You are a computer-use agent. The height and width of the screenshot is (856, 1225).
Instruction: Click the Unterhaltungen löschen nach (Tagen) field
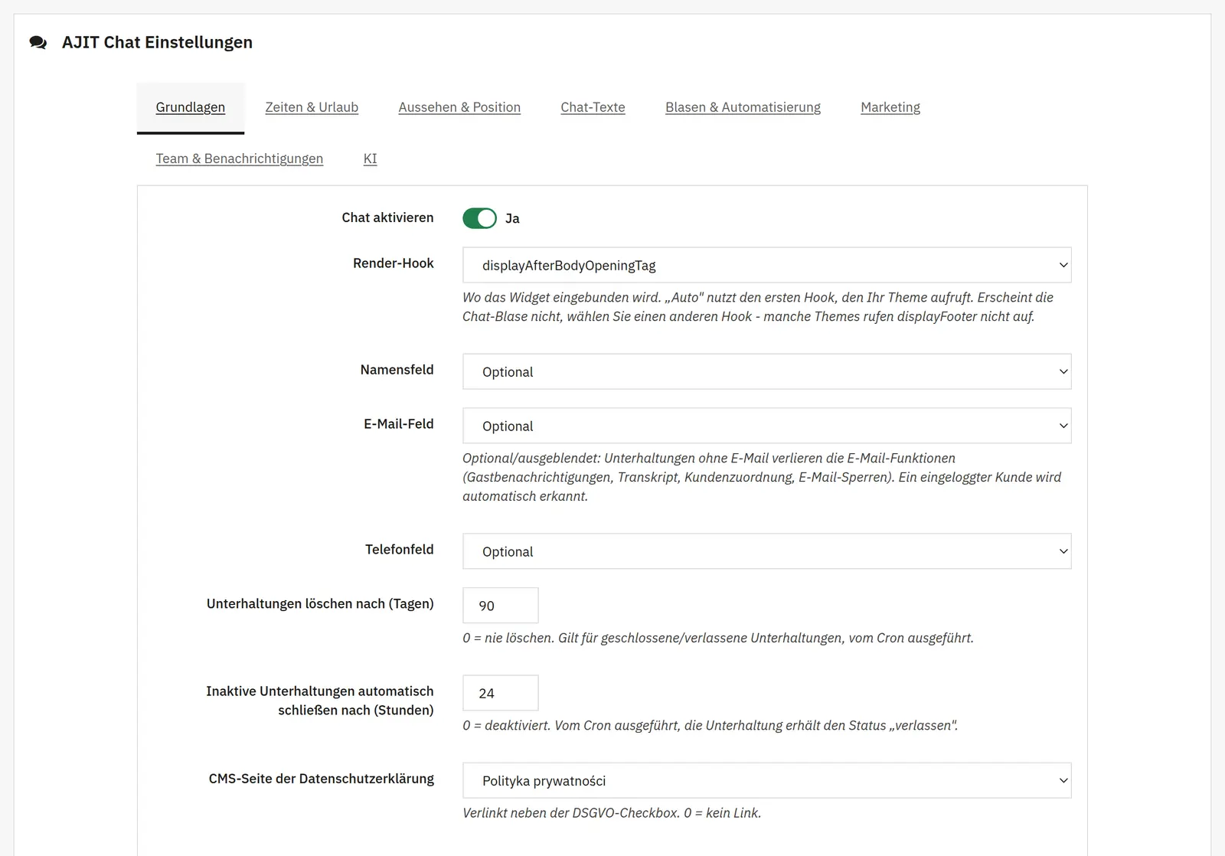[x=501, y=605]
